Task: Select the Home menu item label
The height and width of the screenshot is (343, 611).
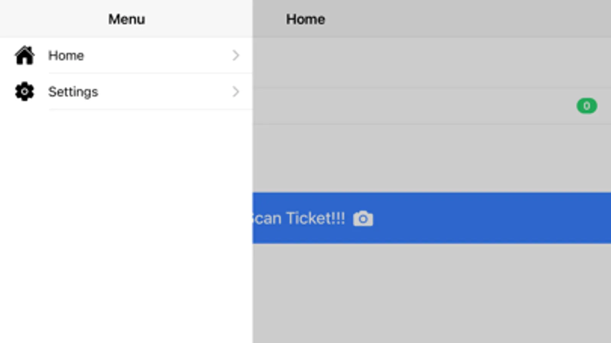Action: [66, 56]
